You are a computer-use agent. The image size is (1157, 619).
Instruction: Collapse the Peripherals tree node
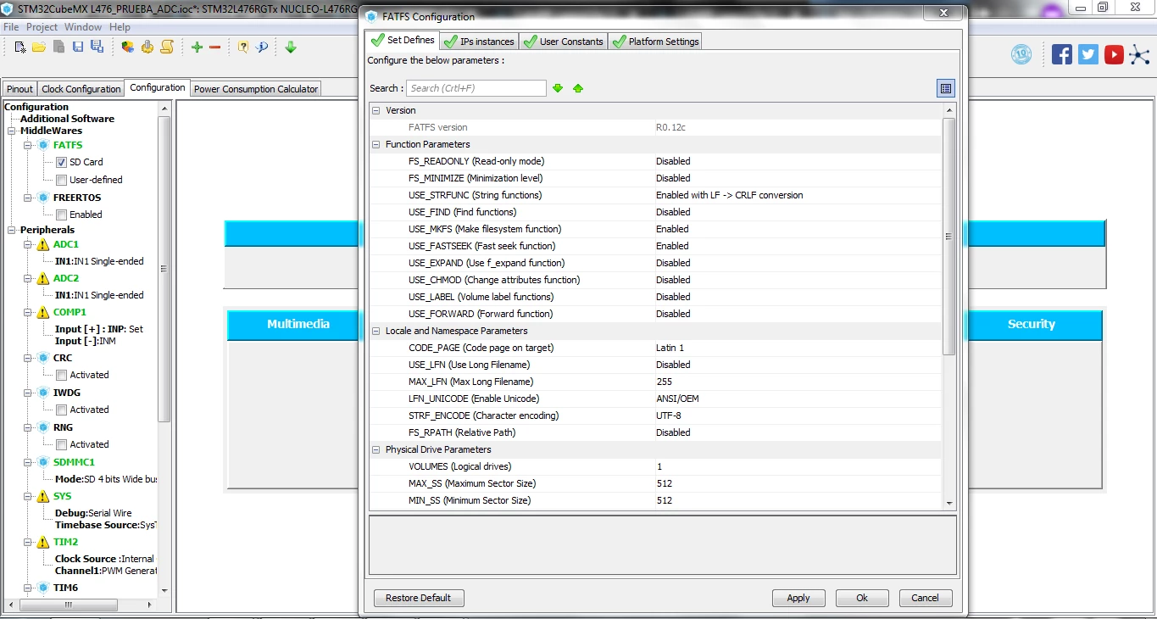pyautogui.click(x=13, y=230)
